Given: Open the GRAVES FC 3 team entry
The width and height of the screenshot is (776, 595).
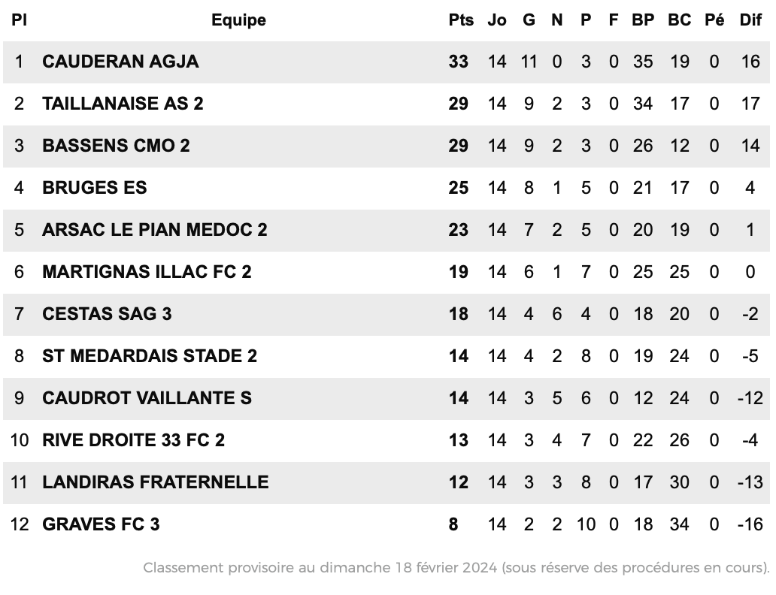Looking at the screenshot, I should (101, 524).
